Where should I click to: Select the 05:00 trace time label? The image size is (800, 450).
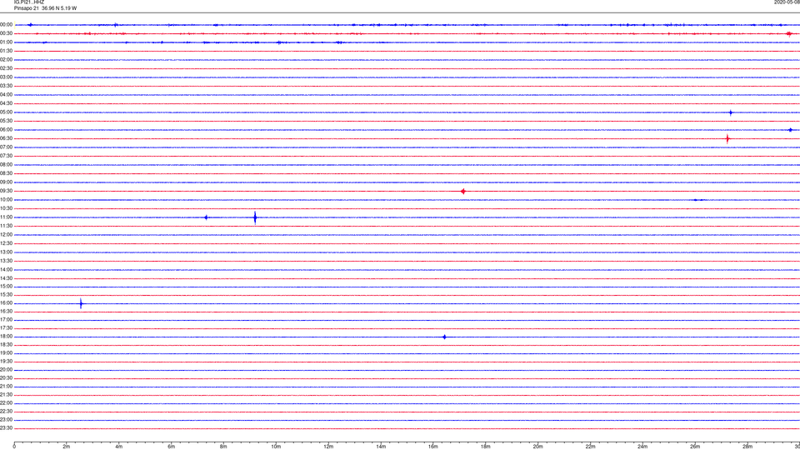click(x=6, y=112)
